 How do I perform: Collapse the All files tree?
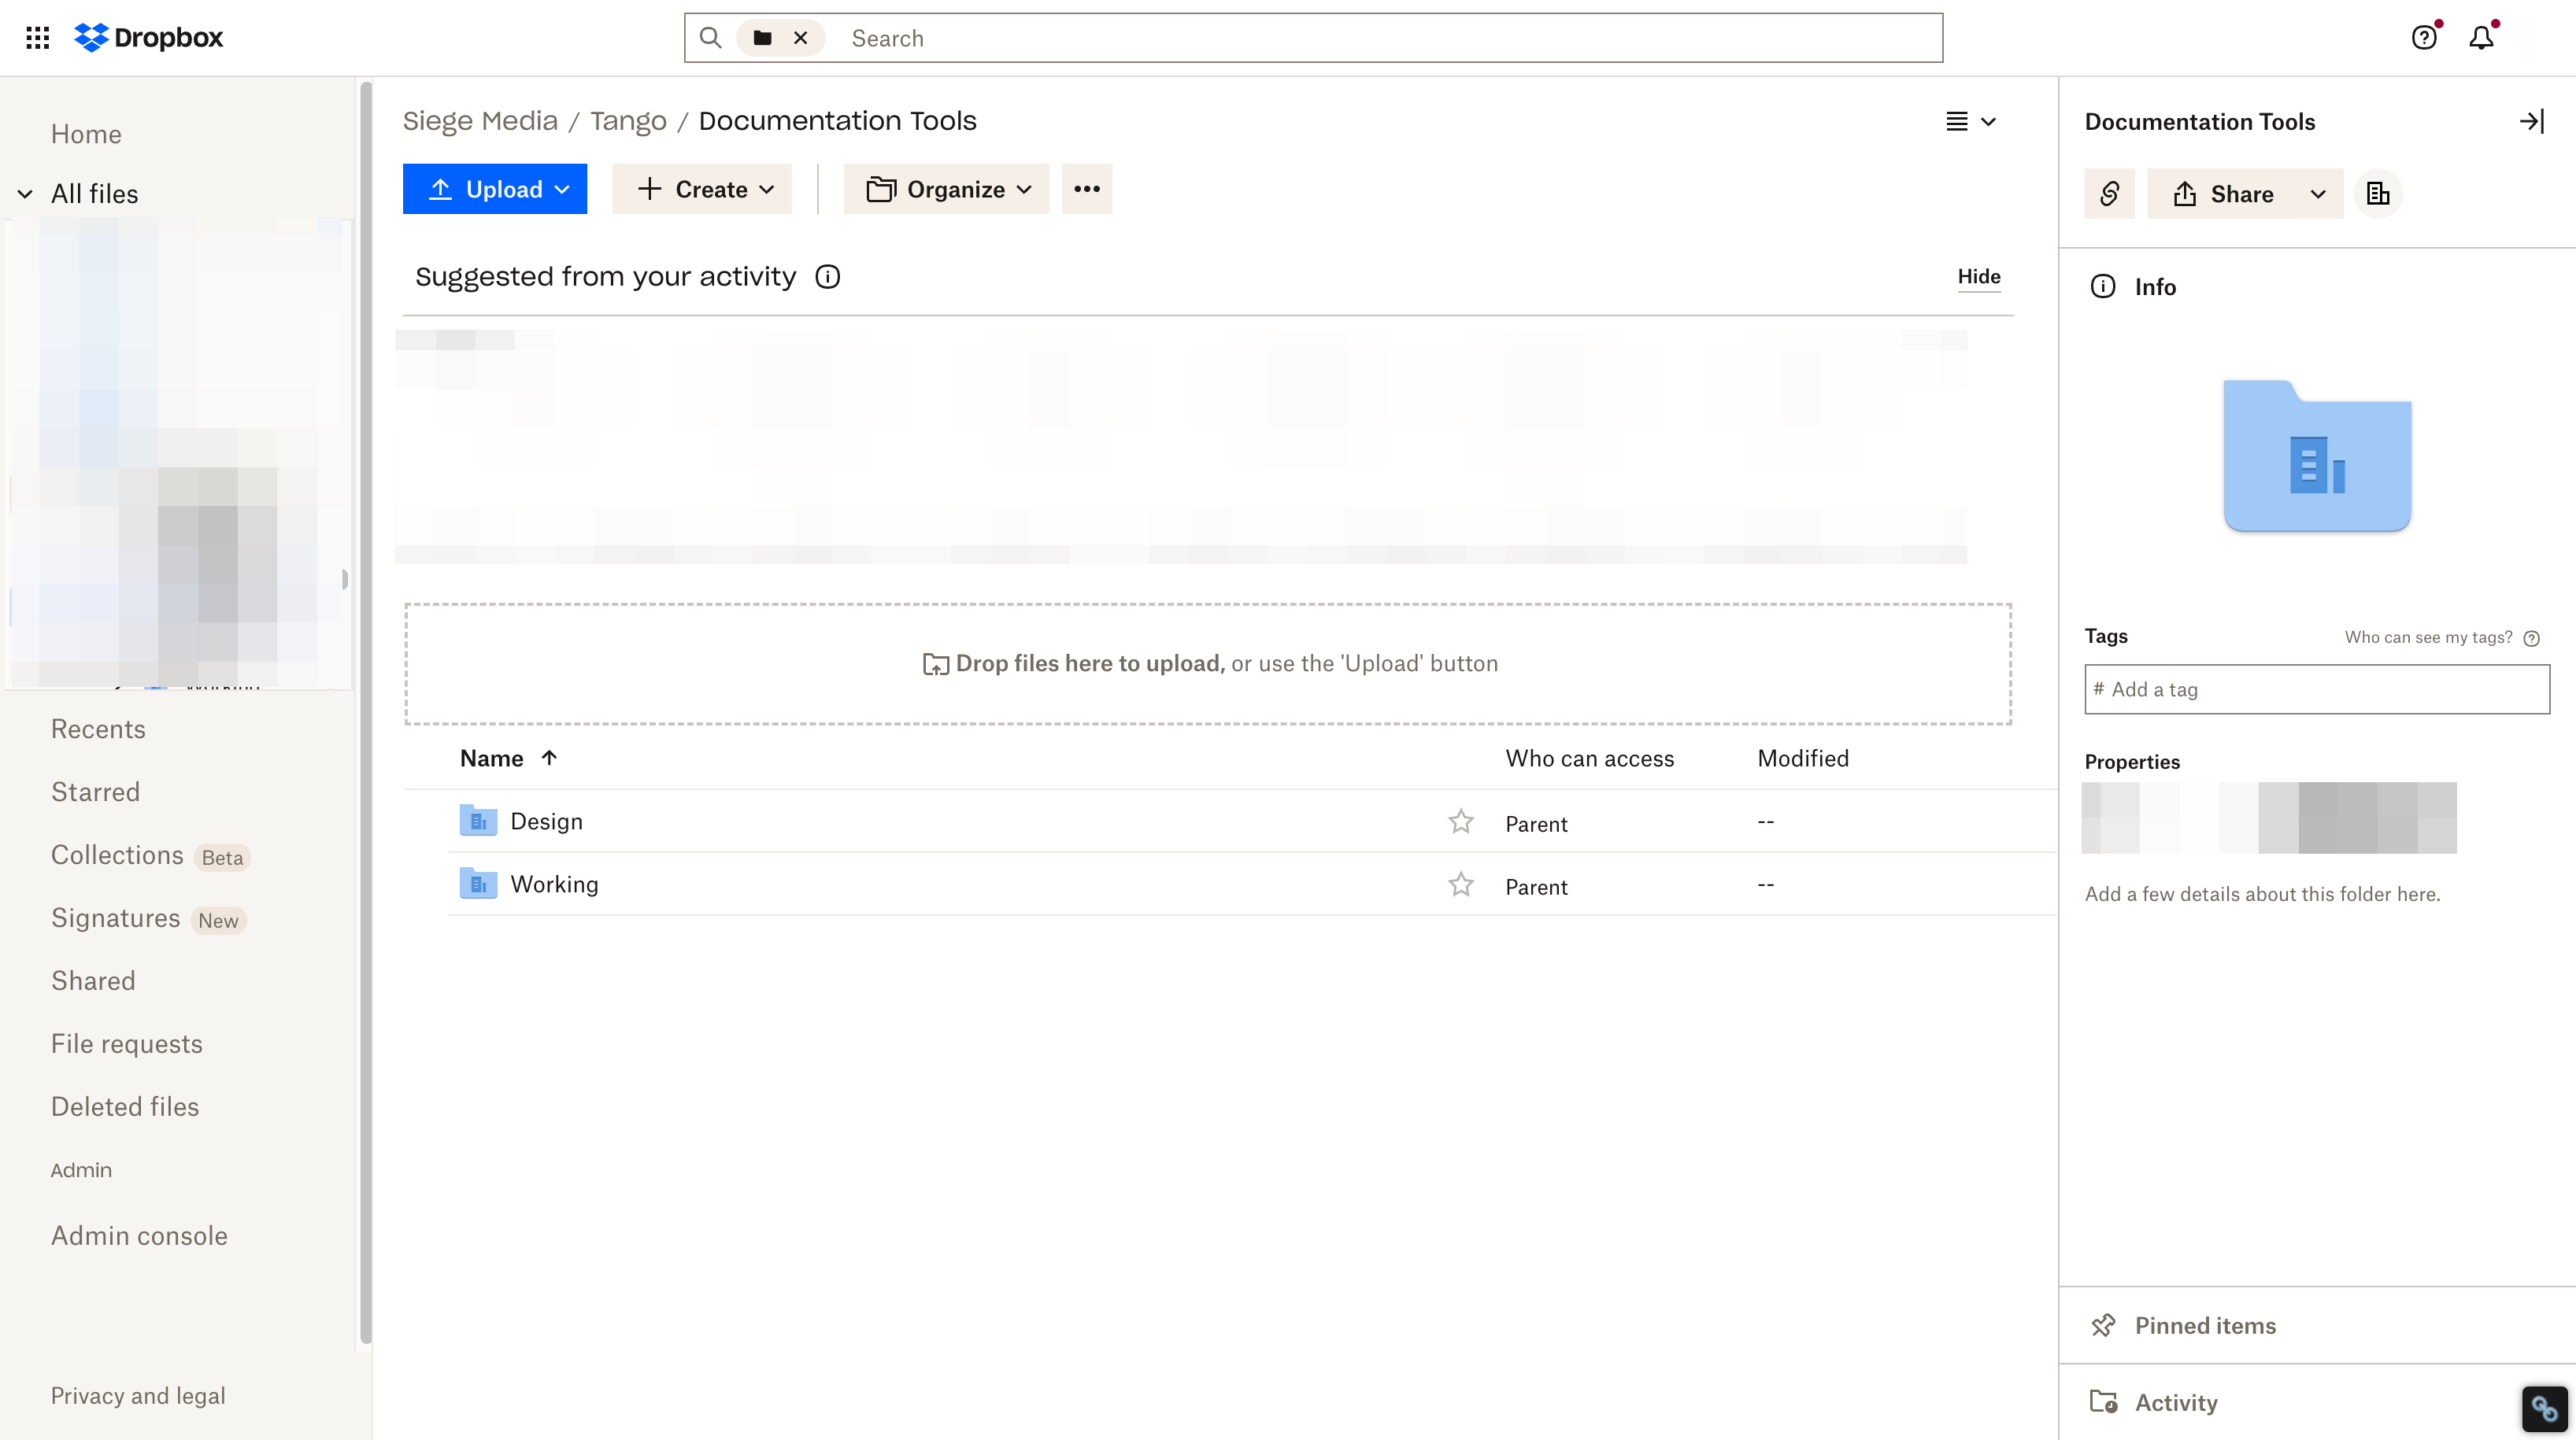[x=25, y=194]
